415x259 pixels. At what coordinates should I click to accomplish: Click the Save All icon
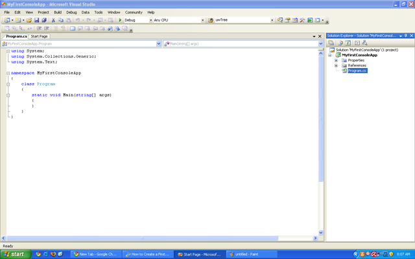pyautogui.click(x=44, y=20)
